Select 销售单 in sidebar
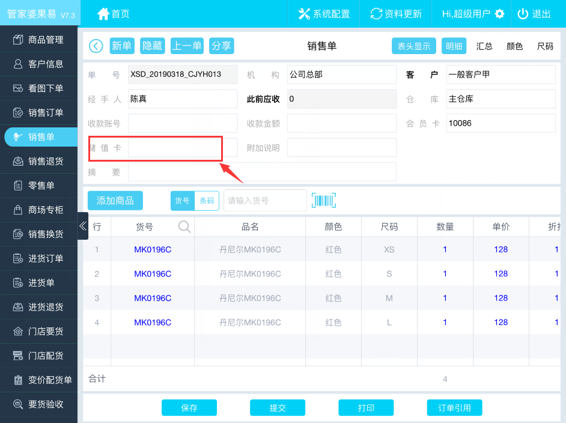The image size is (566, 423). pyautogui.click(x=41, y=137)
